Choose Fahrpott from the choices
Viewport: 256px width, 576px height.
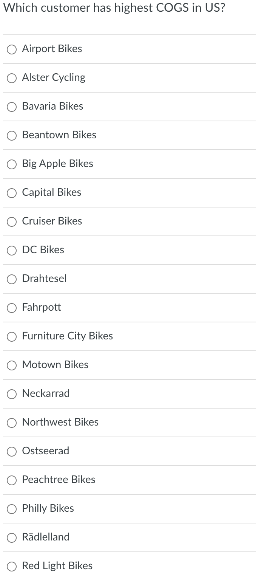click(x=11, y=308)
